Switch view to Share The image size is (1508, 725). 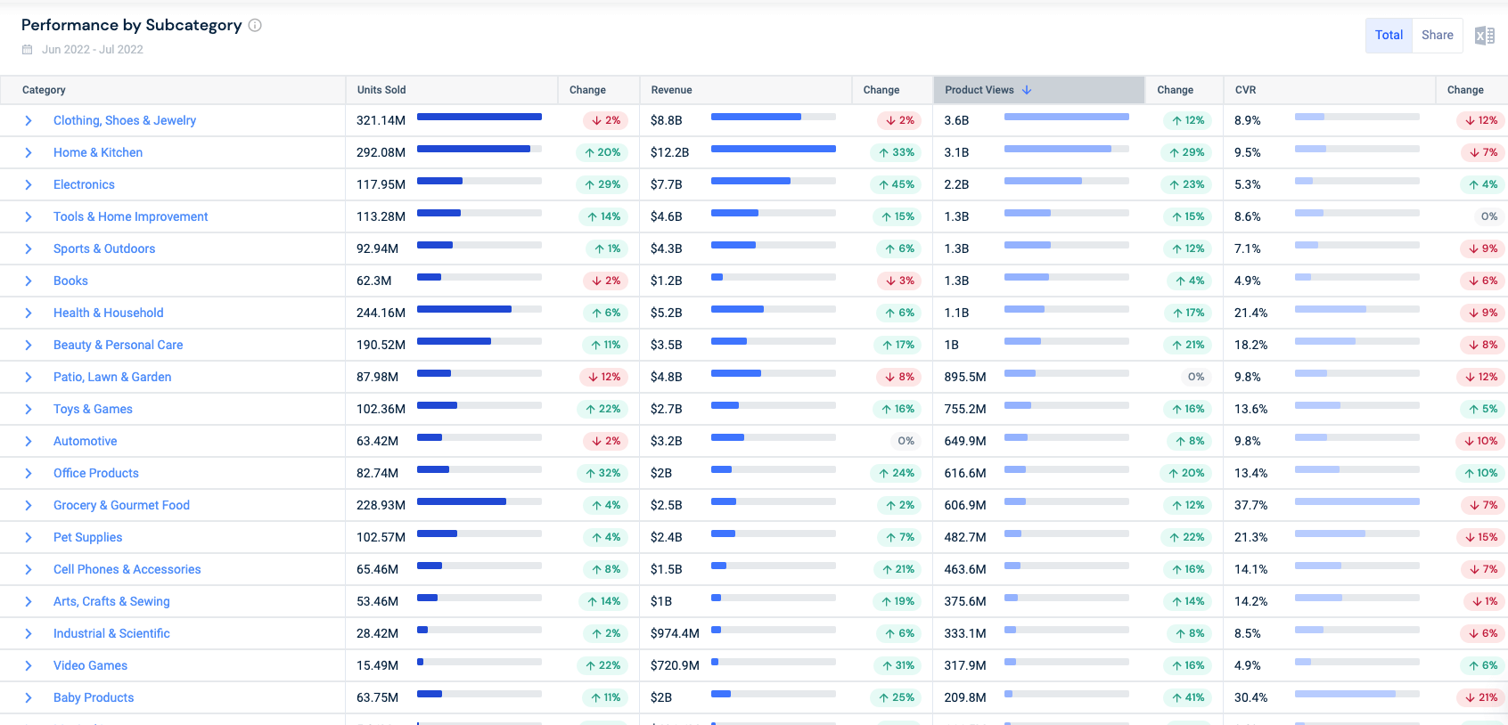coord(1437,36)
